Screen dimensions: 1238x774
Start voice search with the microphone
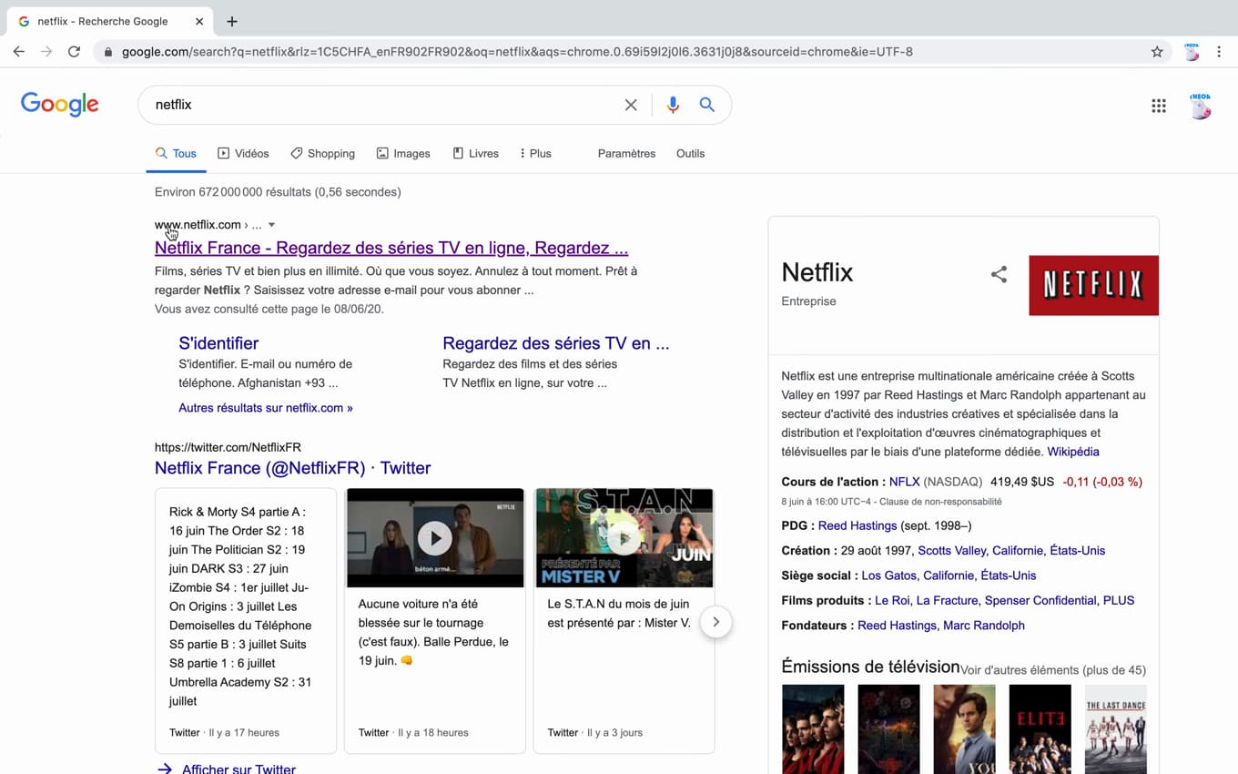(673, 105)
